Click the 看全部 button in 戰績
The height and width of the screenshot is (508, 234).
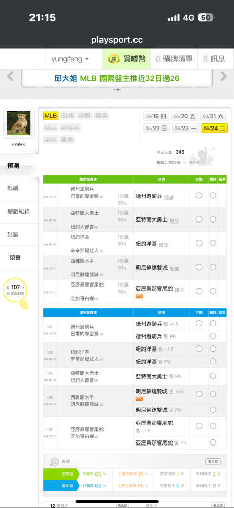tap(213, 461)
